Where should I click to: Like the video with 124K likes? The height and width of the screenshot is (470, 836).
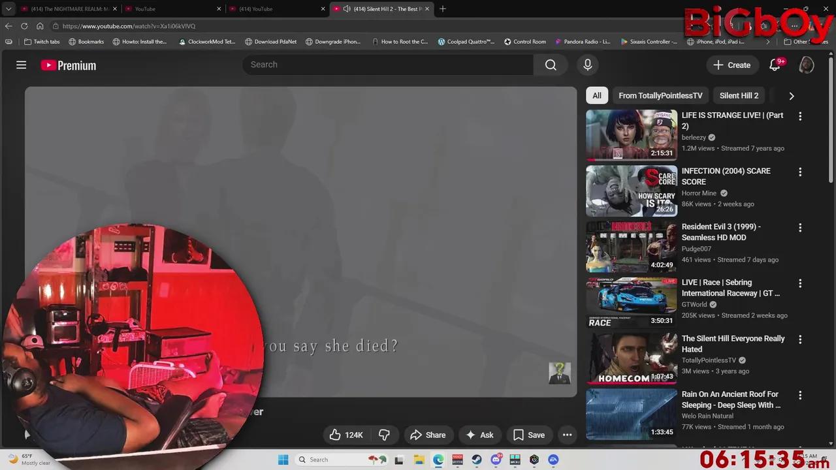point(346,435)
